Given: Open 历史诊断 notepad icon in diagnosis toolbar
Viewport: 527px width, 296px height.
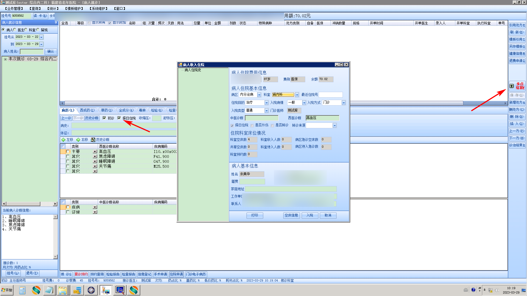Looking at the screenshot, I should pyautogui.click(x=93, y=140).
